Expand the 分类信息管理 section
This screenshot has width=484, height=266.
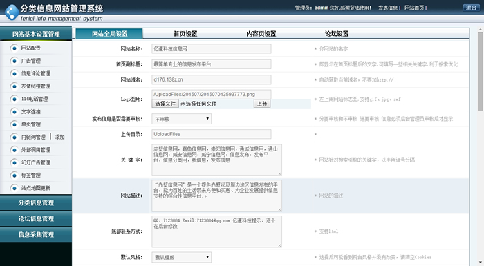[x=36, y=202]
